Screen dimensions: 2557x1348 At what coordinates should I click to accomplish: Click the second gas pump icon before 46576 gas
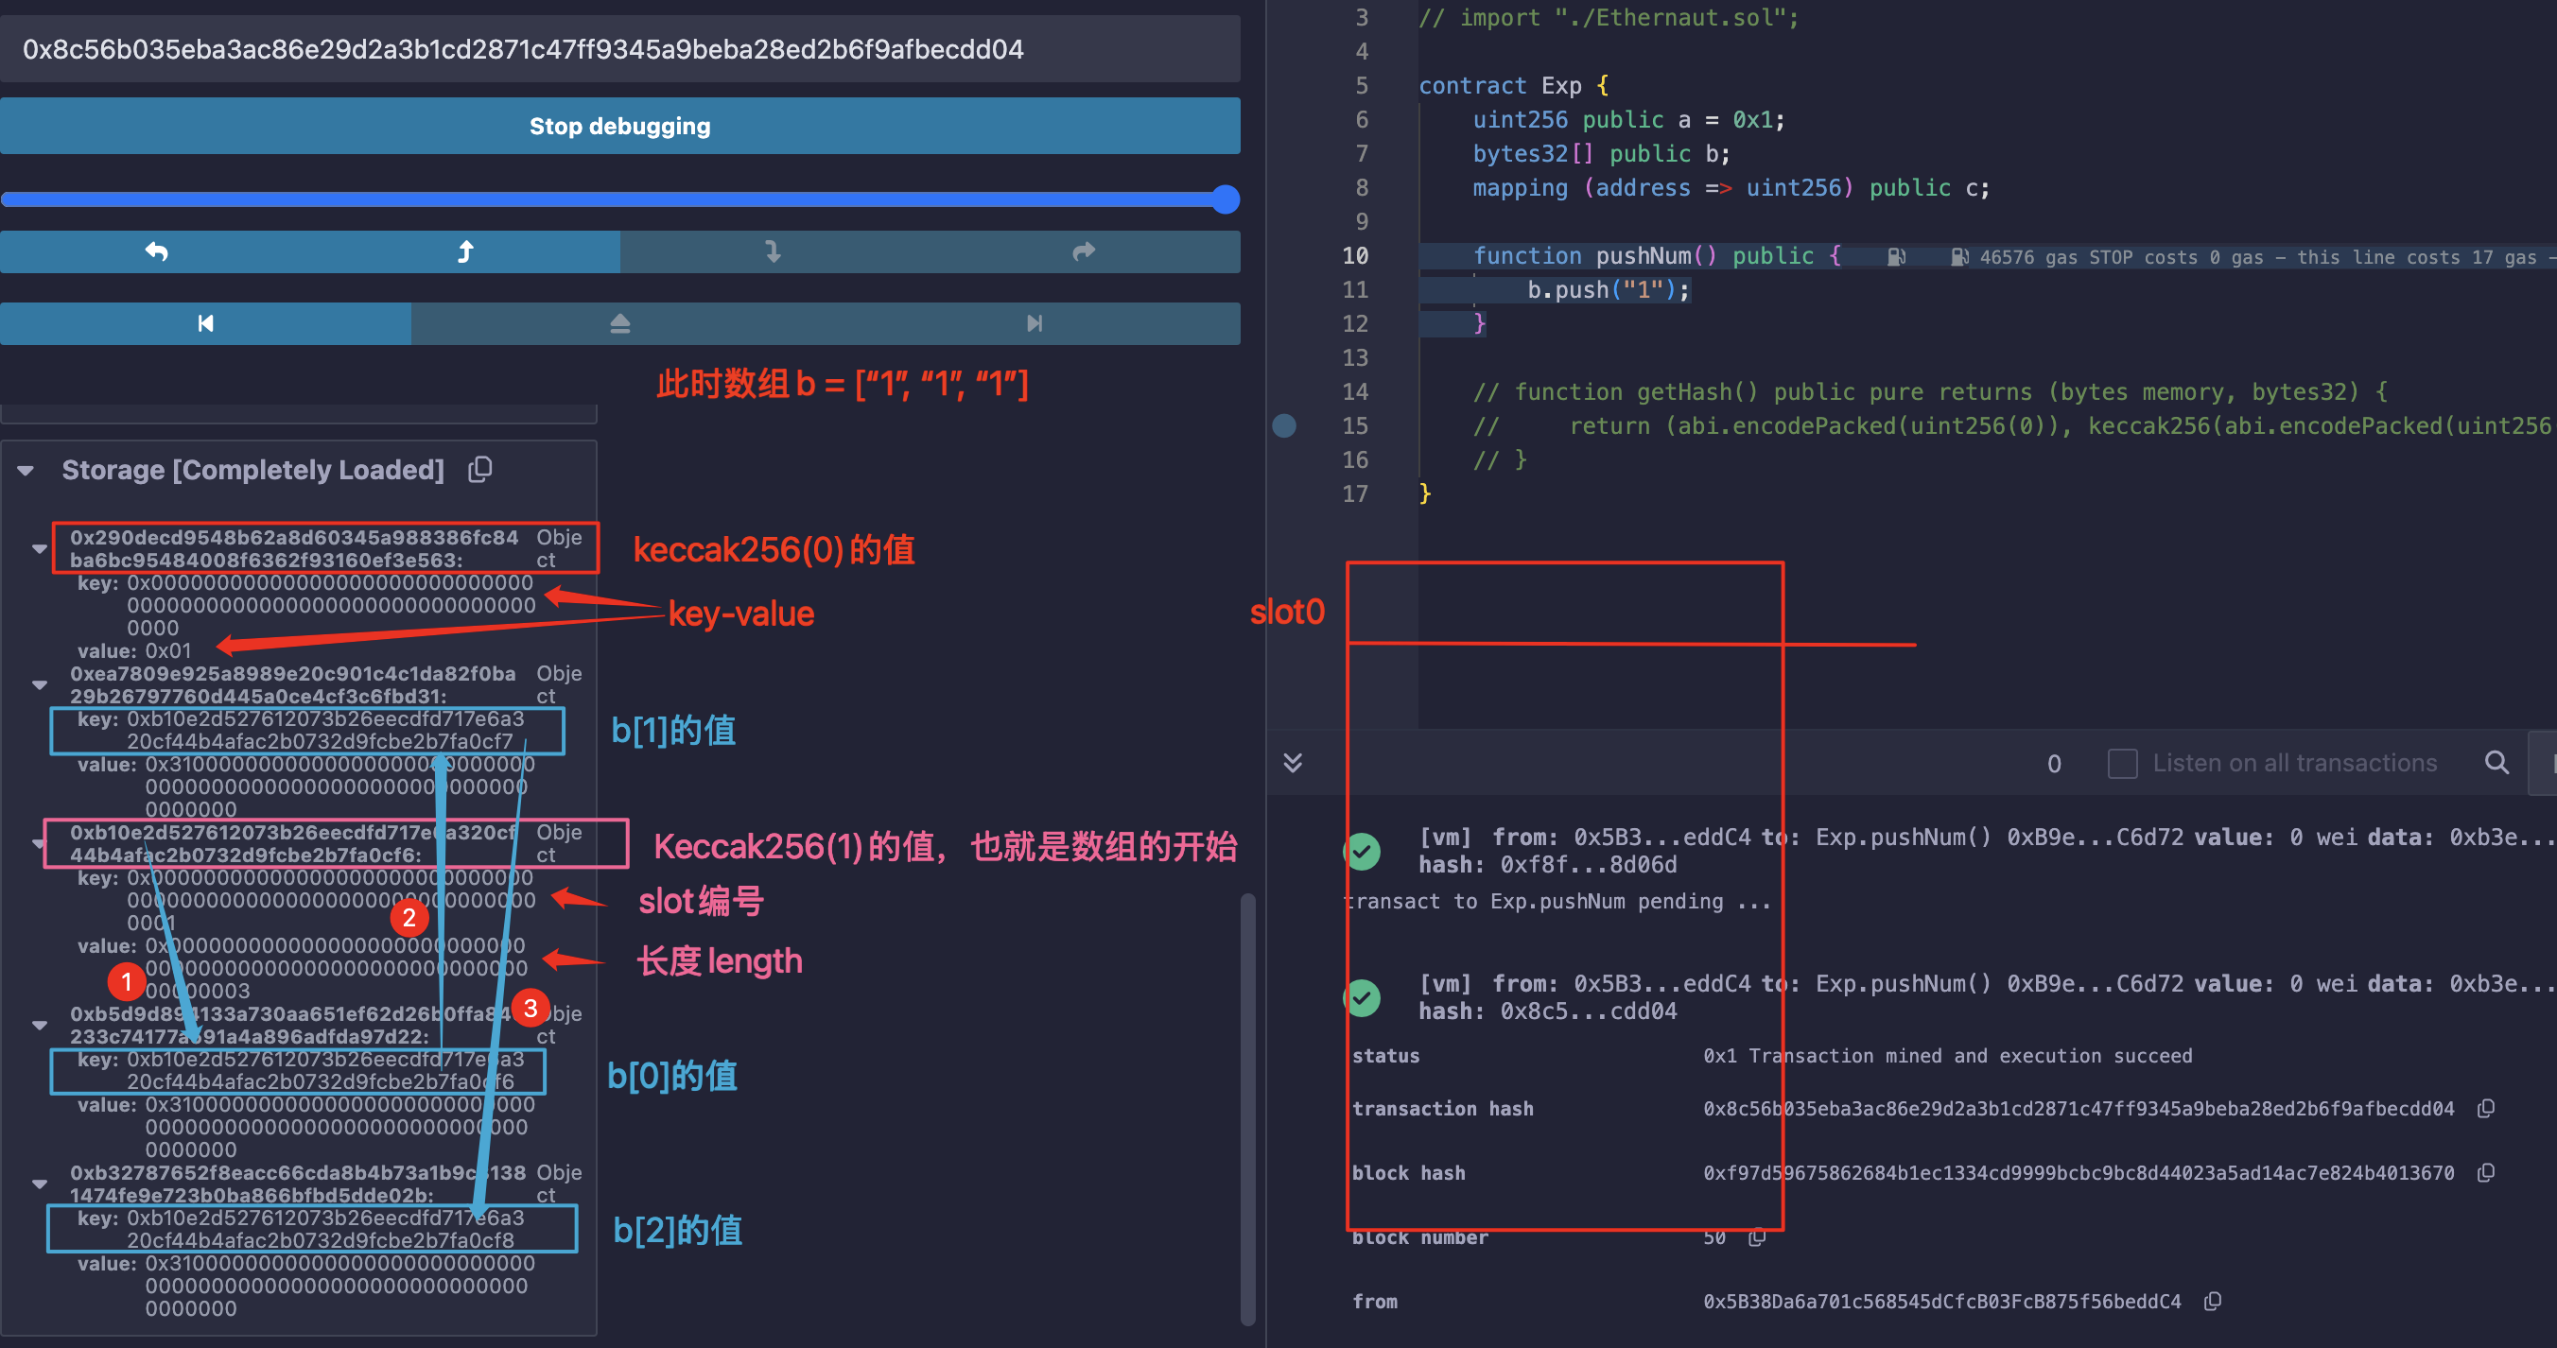pyautogui.click(x=1959, y=257)
